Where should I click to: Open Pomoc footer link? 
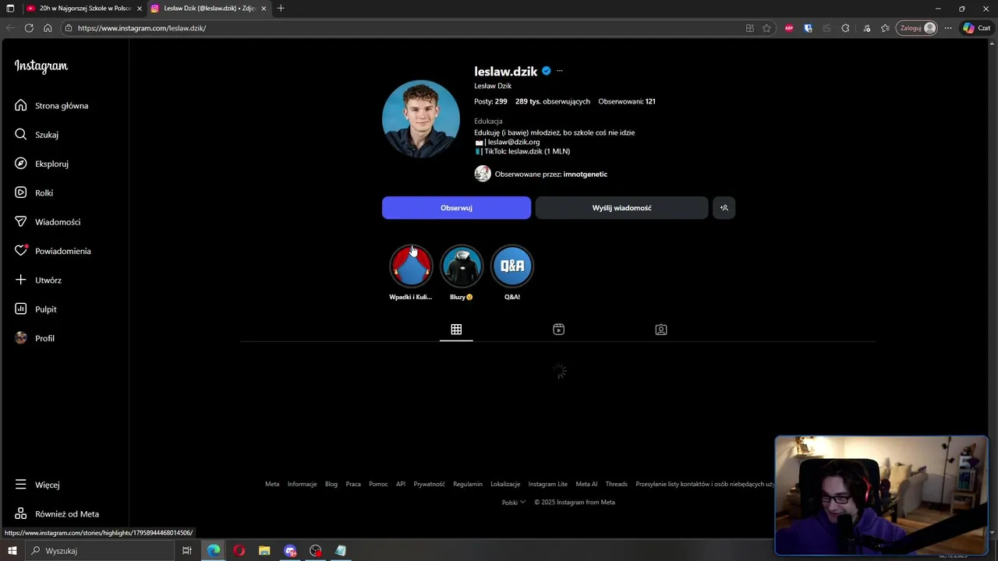click(378, 484)
